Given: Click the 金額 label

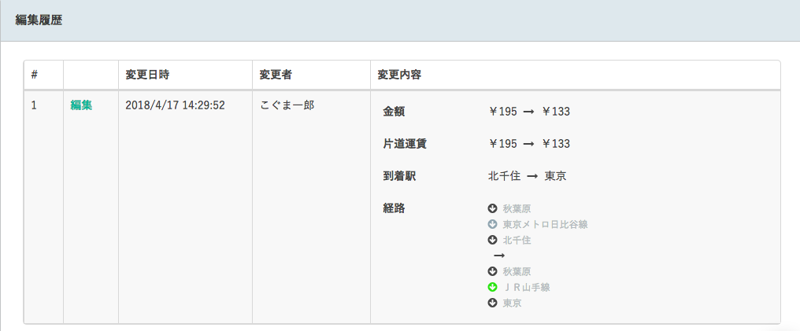Looking at the screenshot, I should tap(394, 112).
